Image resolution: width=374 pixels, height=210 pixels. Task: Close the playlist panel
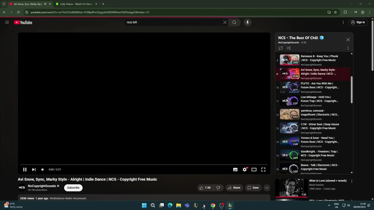coord(348,40)
